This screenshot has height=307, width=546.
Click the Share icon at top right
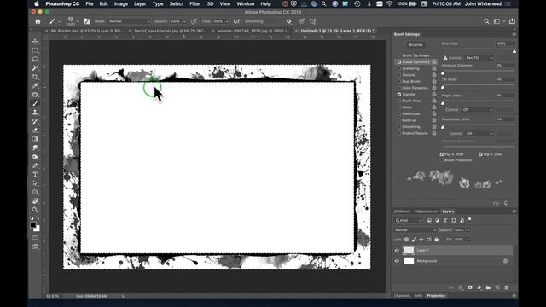click(x=512, y=21)
